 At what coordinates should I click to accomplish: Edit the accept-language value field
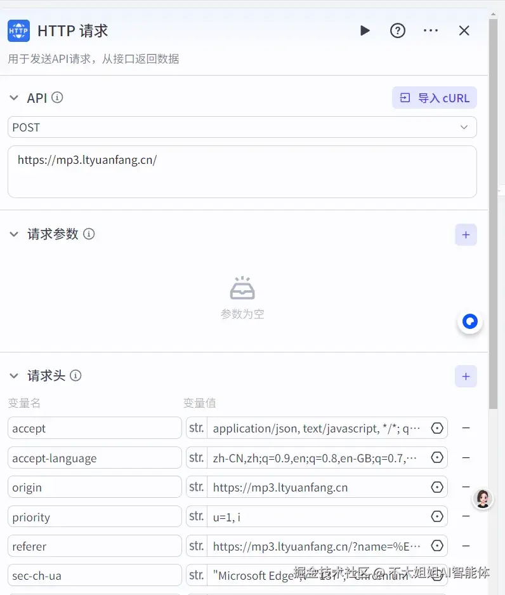point(317,458)
